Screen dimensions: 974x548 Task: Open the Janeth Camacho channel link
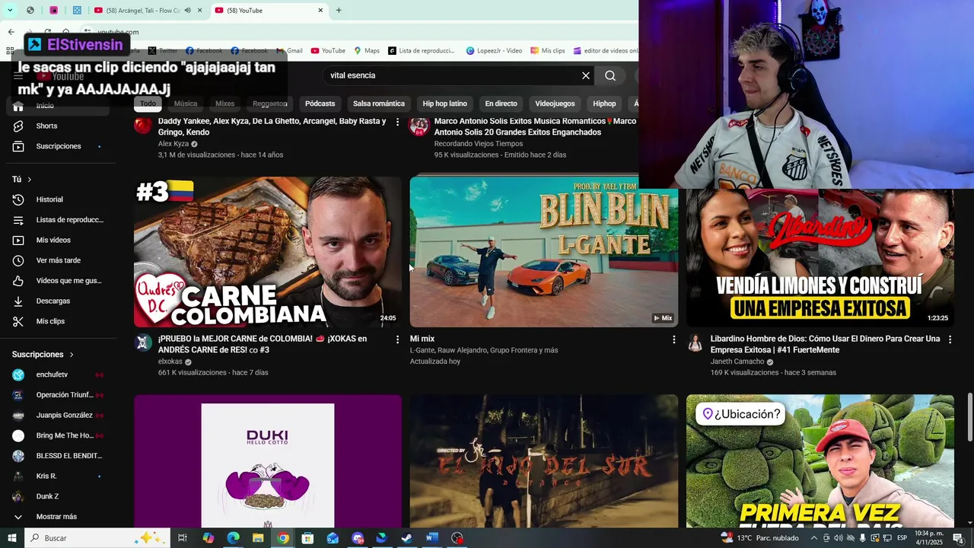click(737, 362)
